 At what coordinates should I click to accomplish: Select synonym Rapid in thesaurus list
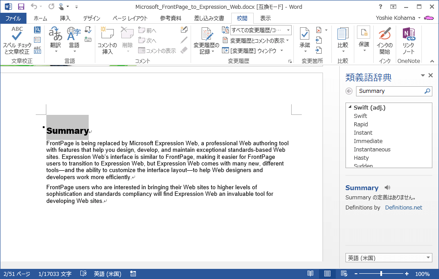pos(360,124)
